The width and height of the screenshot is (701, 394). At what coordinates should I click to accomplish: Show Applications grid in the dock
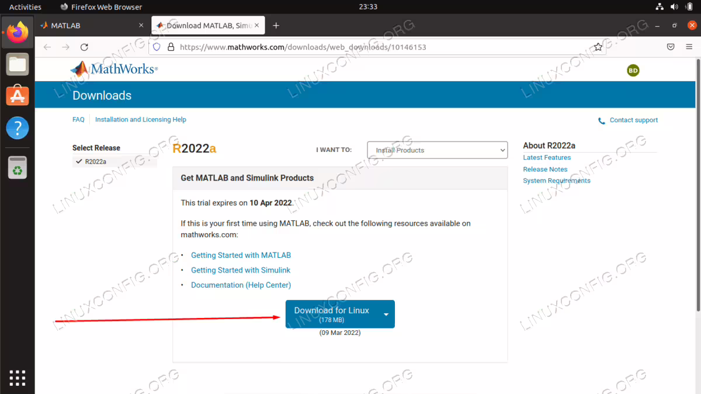point(18,377)
